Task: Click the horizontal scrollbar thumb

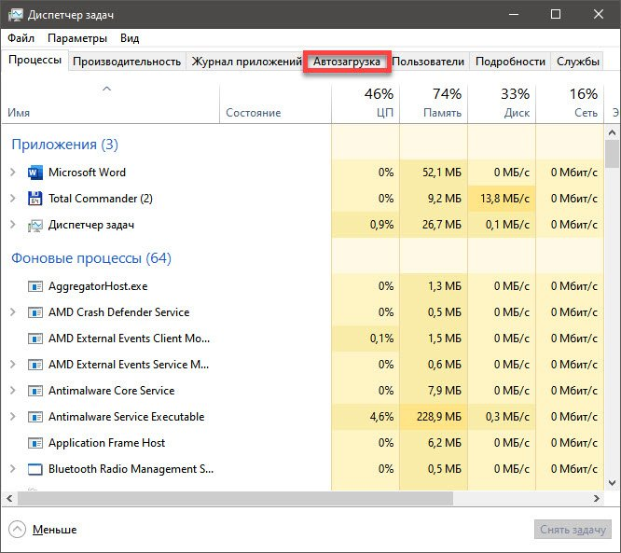Action: click(235, 498)
